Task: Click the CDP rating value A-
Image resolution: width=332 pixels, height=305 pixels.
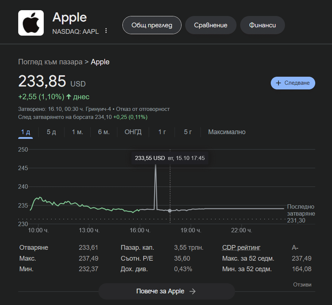Action: pyautogui.click(x=295, y=248)
